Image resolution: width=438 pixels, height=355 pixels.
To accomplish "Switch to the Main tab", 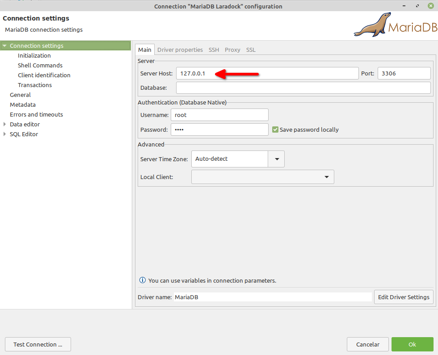I will [145, 50].
